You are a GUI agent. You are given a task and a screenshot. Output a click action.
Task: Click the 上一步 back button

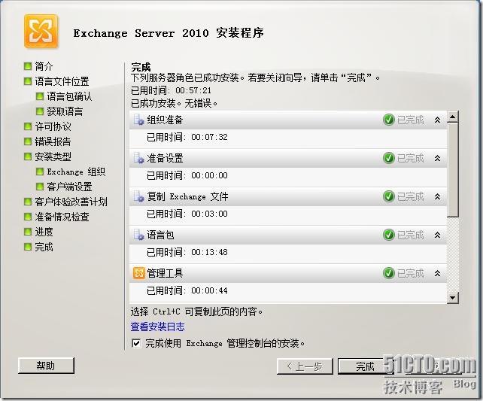305,366
